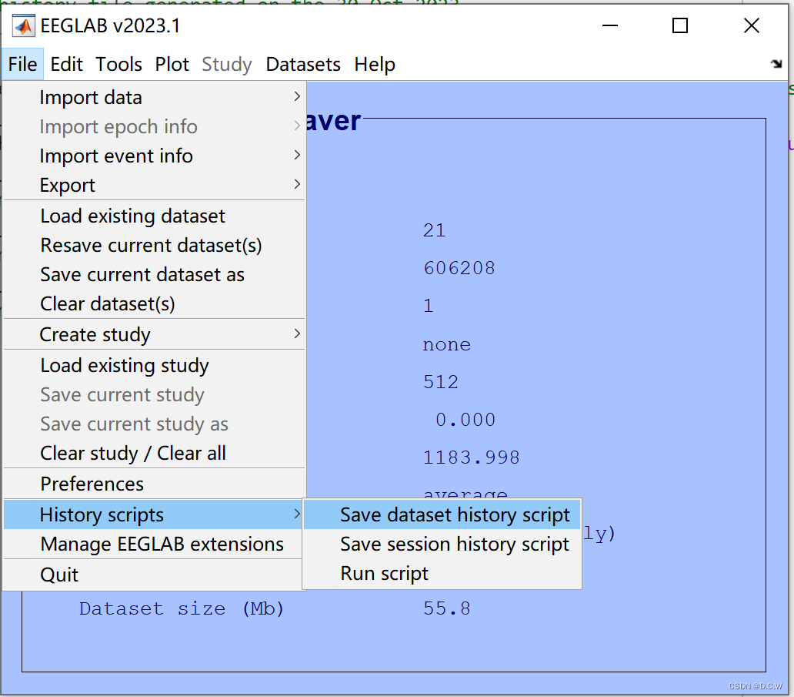The image size is (794, 697).
Task: Select Resave current dataset(s)
Action: click(x=155, y=246)
